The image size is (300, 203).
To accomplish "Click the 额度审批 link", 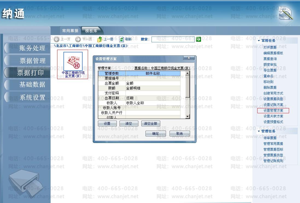I will (270, 65).
